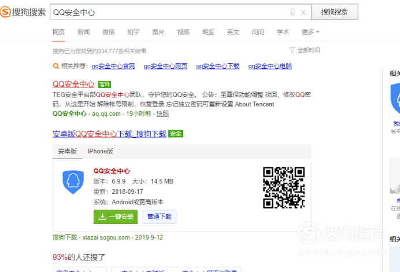Open related link qq安全中心电脑

pos(270,66)
